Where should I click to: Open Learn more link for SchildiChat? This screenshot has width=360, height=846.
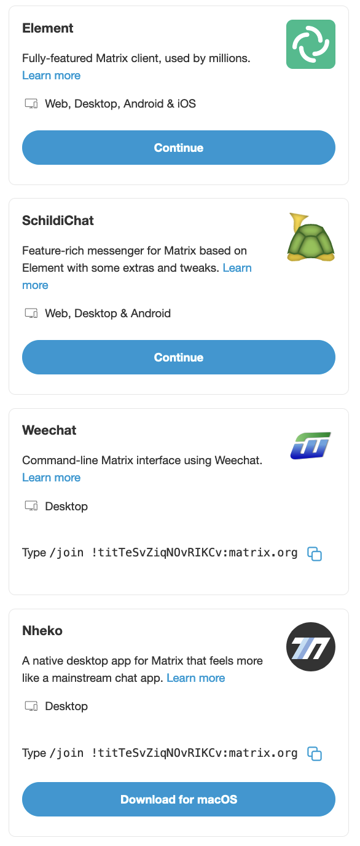click(x=237, y=268)
